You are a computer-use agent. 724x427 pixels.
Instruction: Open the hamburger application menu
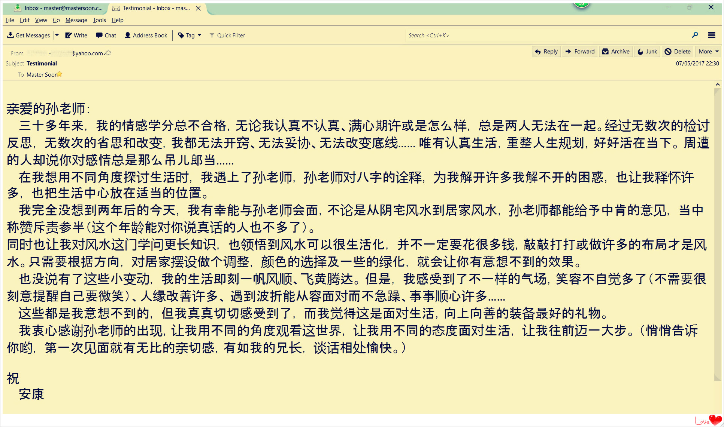point(712,35)
